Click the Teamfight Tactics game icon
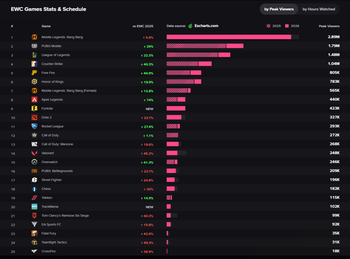This screenshot has width=350, height=259. point(34,242)
